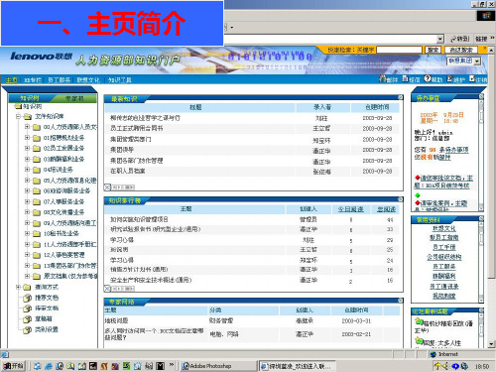Click the 搜索 button next to keyword field

(433, 50)
